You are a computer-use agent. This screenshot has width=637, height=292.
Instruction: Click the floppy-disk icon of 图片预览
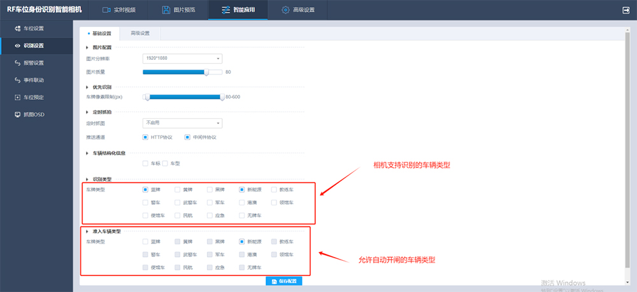tap(166, 10)
